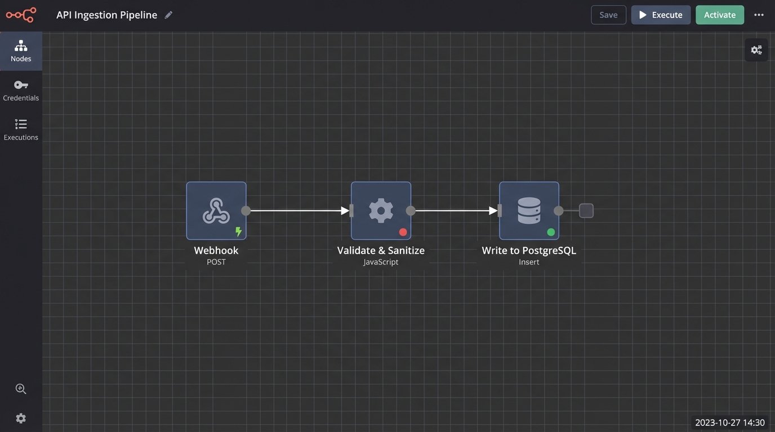Viewport: 775px width, 432px height.
Task: Activate the workflow
Action: click(720, 15)
